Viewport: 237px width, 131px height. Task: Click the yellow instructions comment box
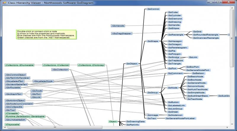[46, 34]
